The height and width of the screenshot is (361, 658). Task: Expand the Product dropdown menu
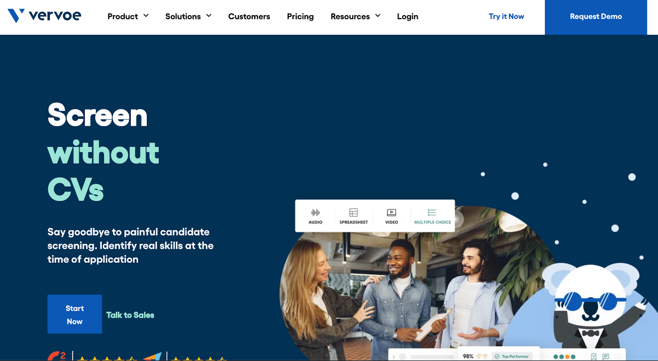pyautogui.click(x=128, y=16)
